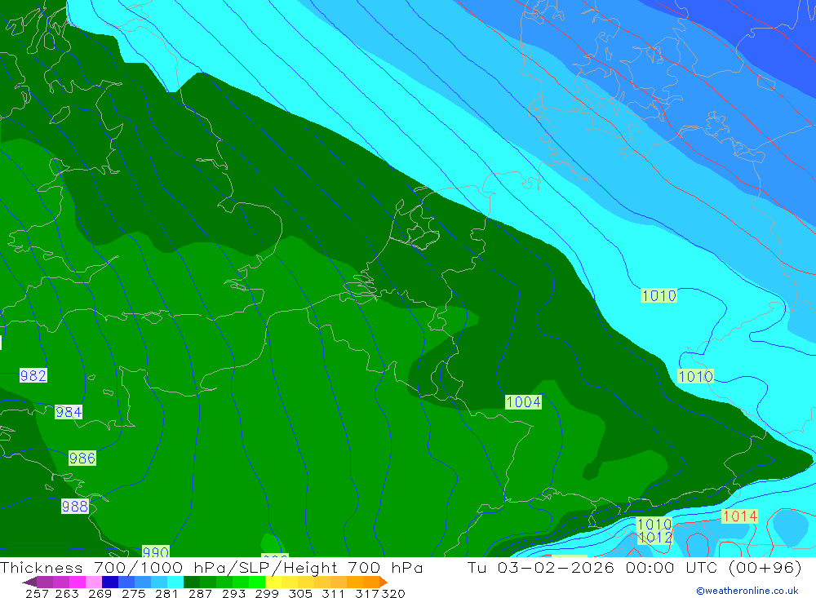This screenshot has width=816, height=598.
Task: Select legend value 269
Action: click(x=100, y=594)
